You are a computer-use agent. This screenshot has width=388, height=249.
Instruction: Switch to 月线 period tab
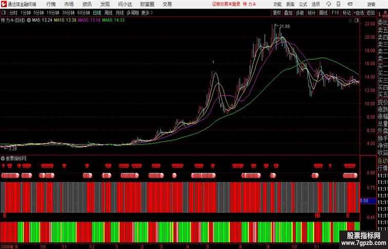(120, 13)
